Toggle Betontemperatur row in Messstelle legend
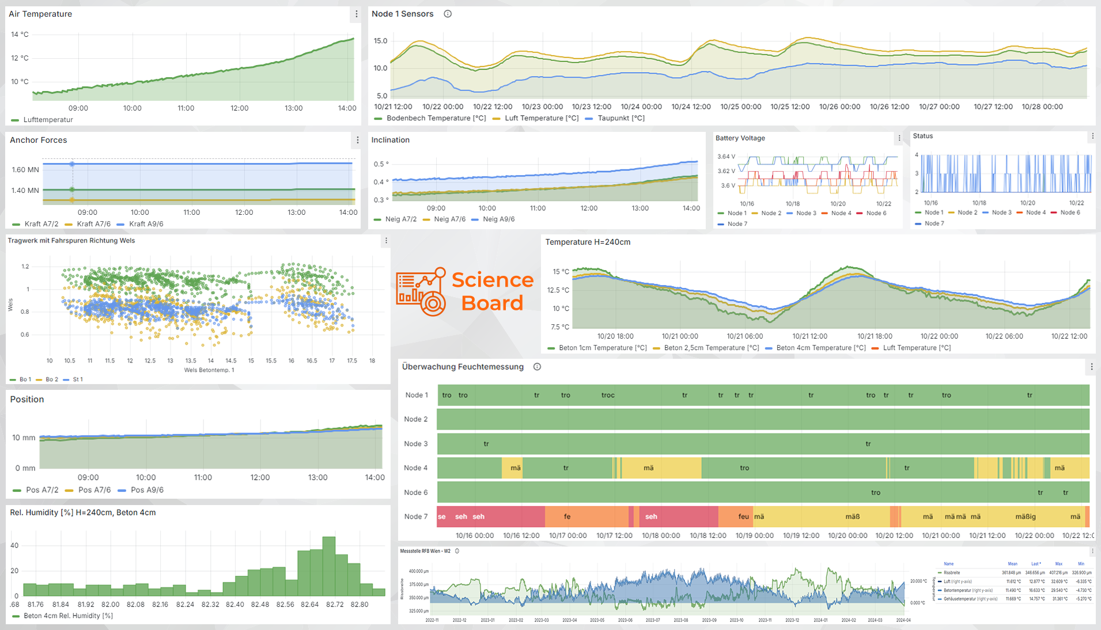Screen dimensions: 1101x630 (x=1015, y=590)
